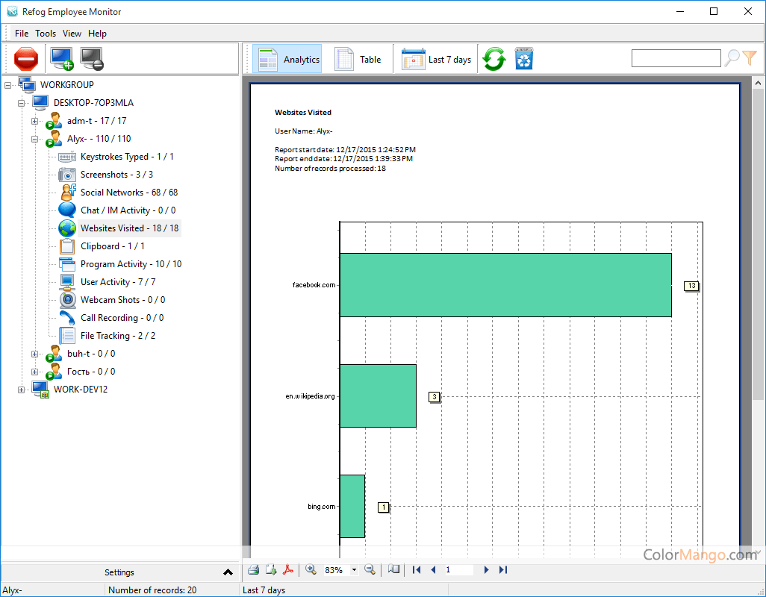Collapse the Alyx- user node
The image size is (766, 597).
coord(35,139)
